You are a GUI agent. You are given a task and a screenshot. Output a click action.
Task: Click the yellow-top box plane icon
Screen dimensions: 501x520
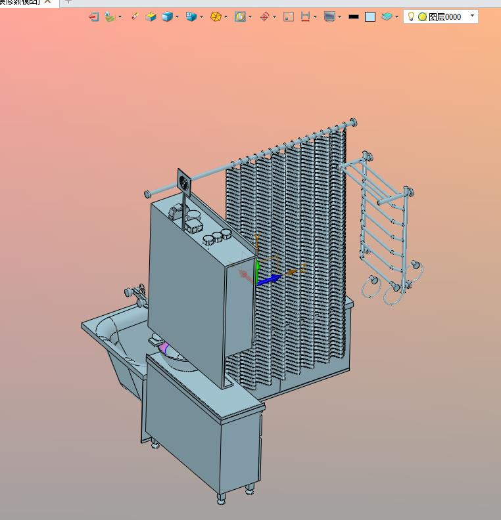click(151, 16)
